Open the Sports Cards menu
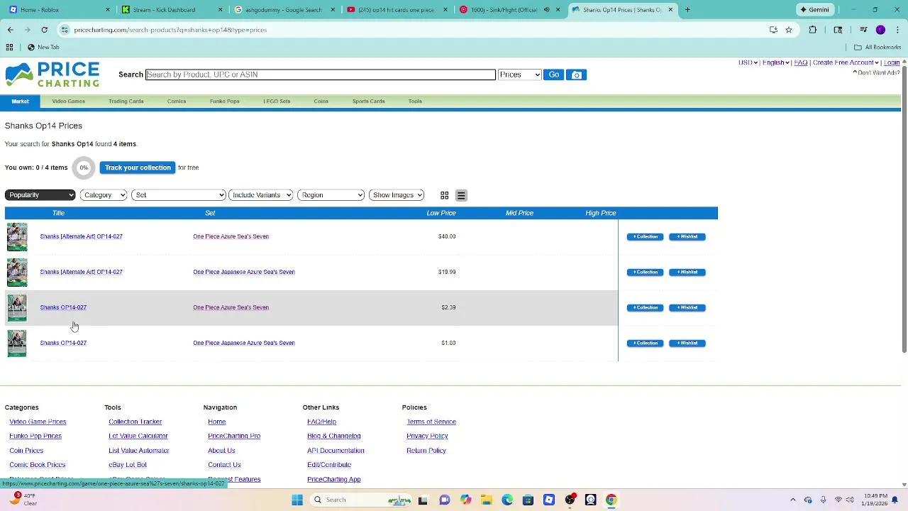The width and height of the screenshot is (908, 511). pyautogui.click(x=368, y=101)
